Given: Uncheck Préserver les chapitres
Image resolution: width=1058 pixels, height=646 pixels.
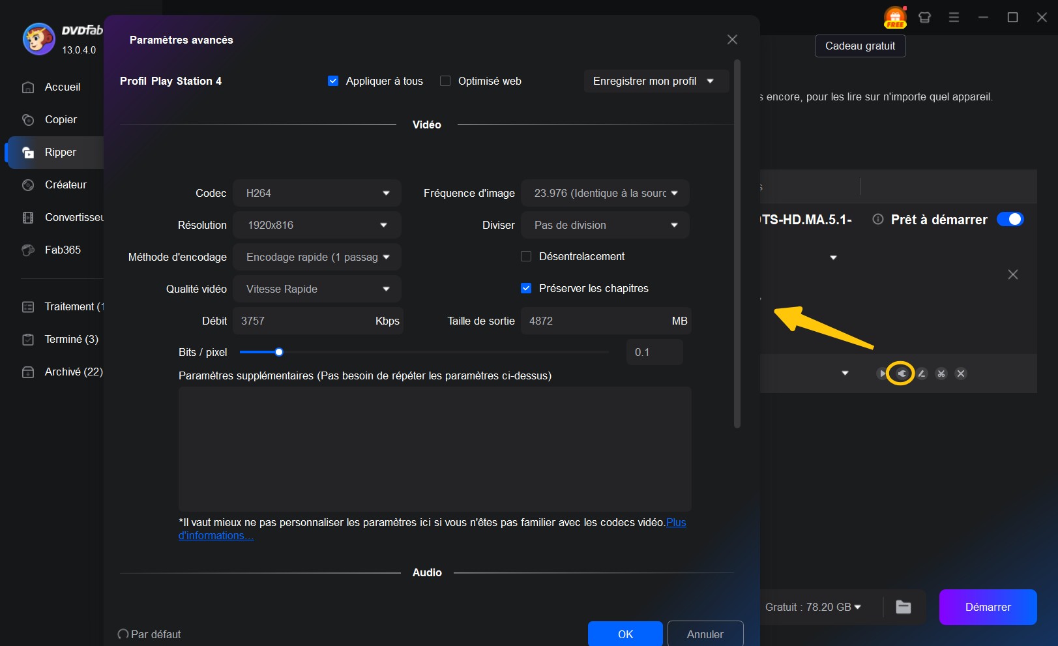Looking at the screenshot, I should click(x=526, y=288).
